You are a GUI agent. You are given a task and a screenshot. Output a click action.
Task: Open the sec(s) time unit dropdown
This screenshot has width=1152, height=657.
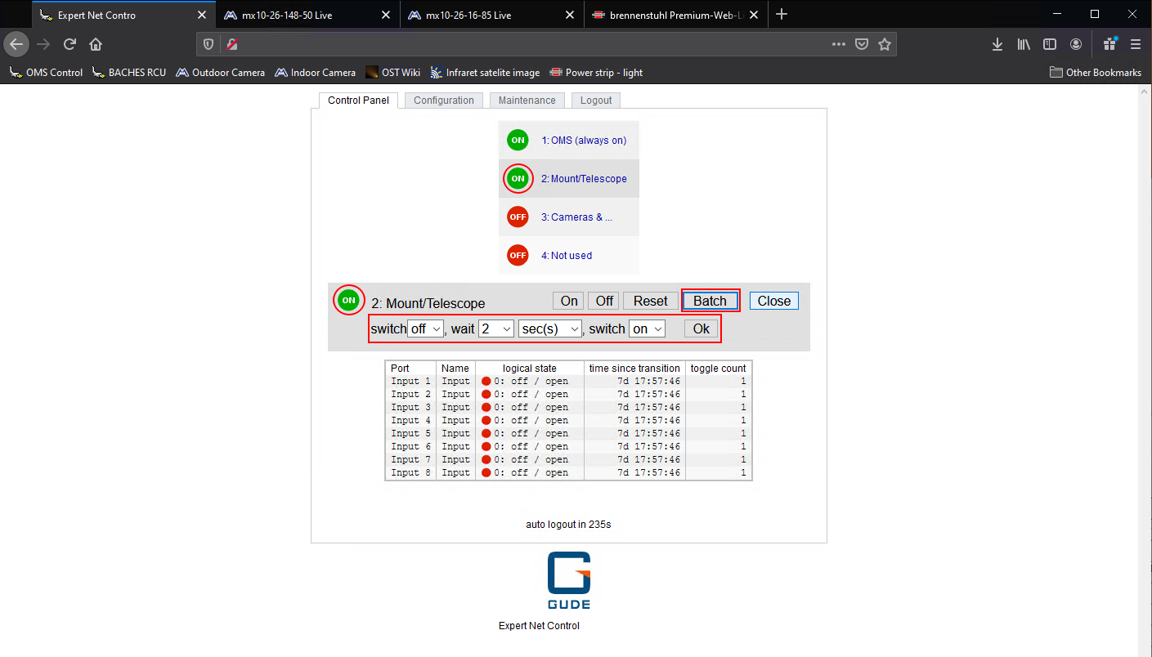pos(549,328)
